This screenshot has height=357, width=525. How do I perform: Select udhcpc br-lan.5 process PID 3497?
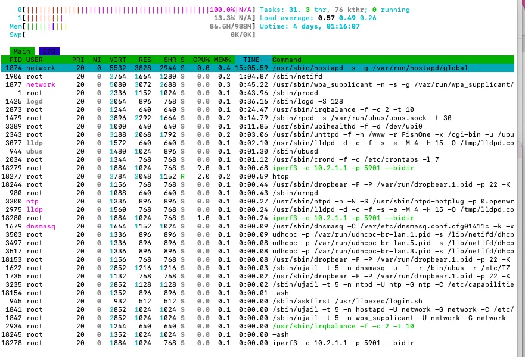[x=257, y=243]
